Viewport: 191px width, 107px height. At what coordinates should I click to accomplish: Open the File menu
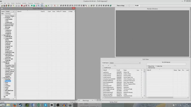click(x=1, y=3)
